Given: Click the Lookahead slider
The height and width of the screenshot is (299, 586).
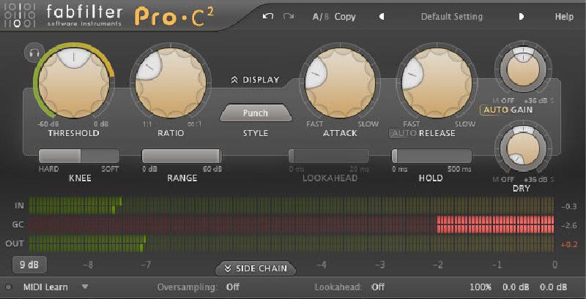Looking at the screenshot, I should pos(329,156).
